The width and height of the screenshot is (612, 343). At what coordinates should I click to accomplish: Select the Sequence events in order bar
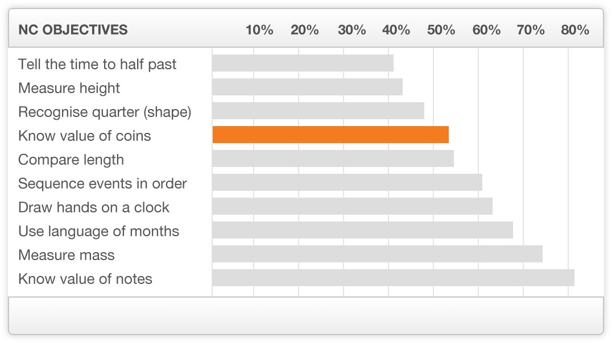(348, 182)
